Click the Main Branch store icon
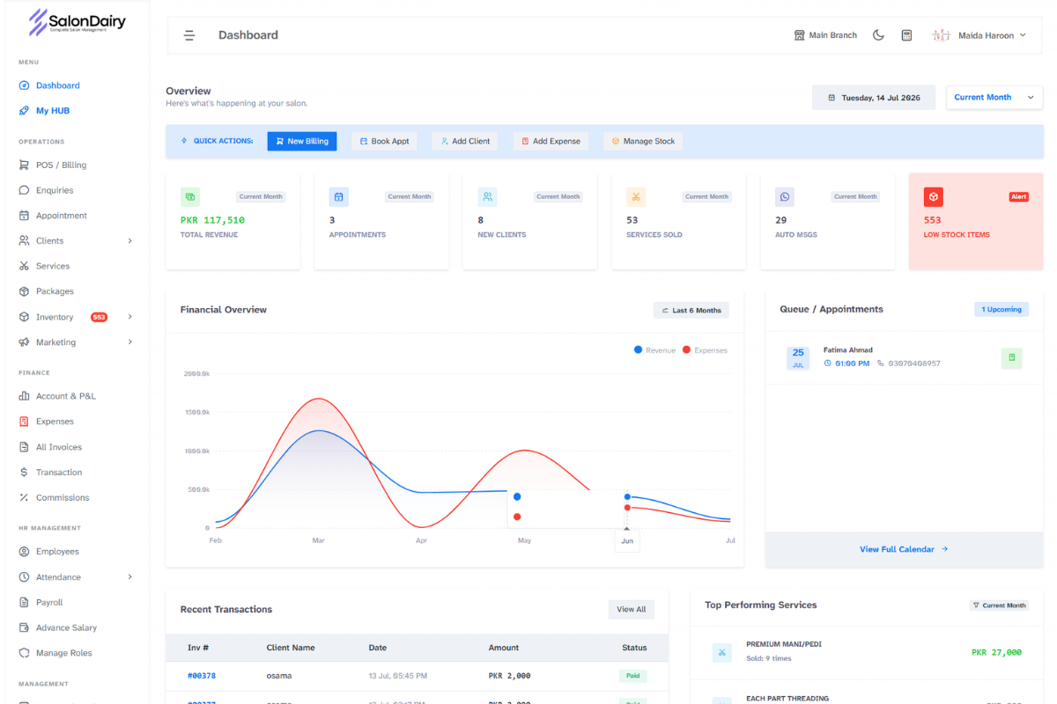 pyautogui.click(x=799, y=35)
